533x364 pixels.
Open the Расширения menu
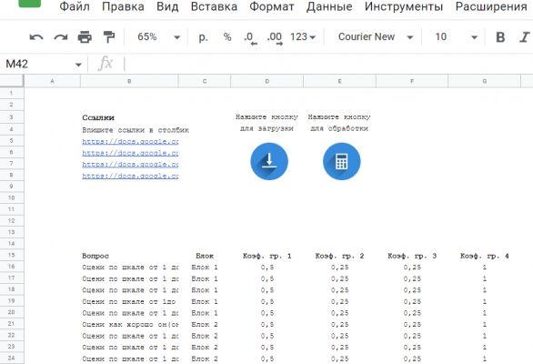pos(491,6)
